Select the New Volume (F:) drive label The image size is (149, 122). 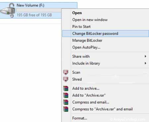[x=30, y=5]
